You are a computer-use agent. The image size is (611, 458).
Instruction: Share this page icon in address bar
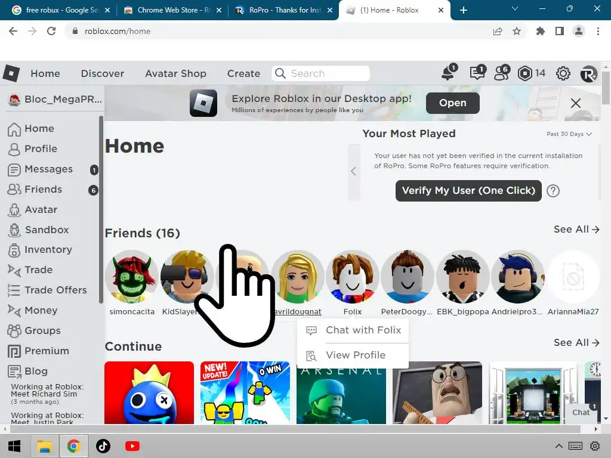tap(498, 31)
